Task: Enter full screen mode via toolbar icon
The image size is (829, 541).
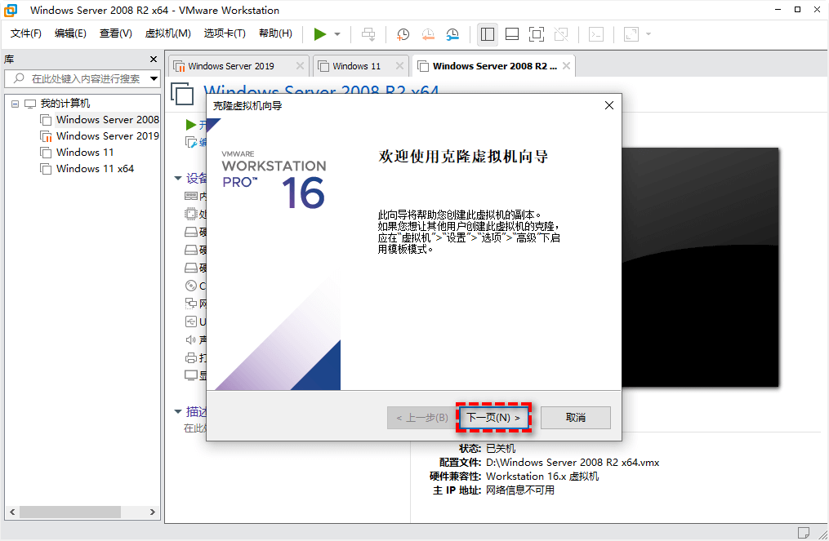Action: coord(536,34)
